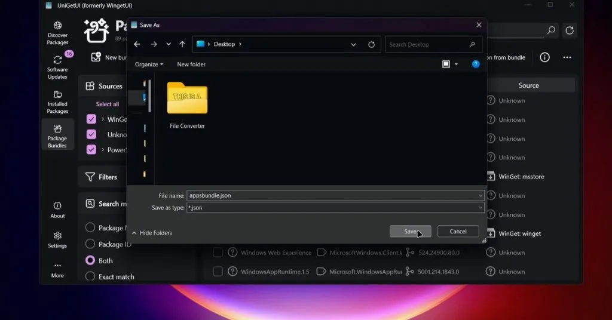
Task: Click the navigation pane scrollbar in Save As
Action: click(x=149, y=96)
